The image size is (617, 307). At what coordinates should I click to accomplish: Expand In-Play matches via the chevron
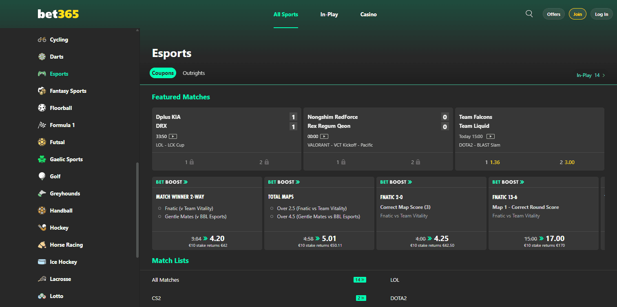(603, 75)
